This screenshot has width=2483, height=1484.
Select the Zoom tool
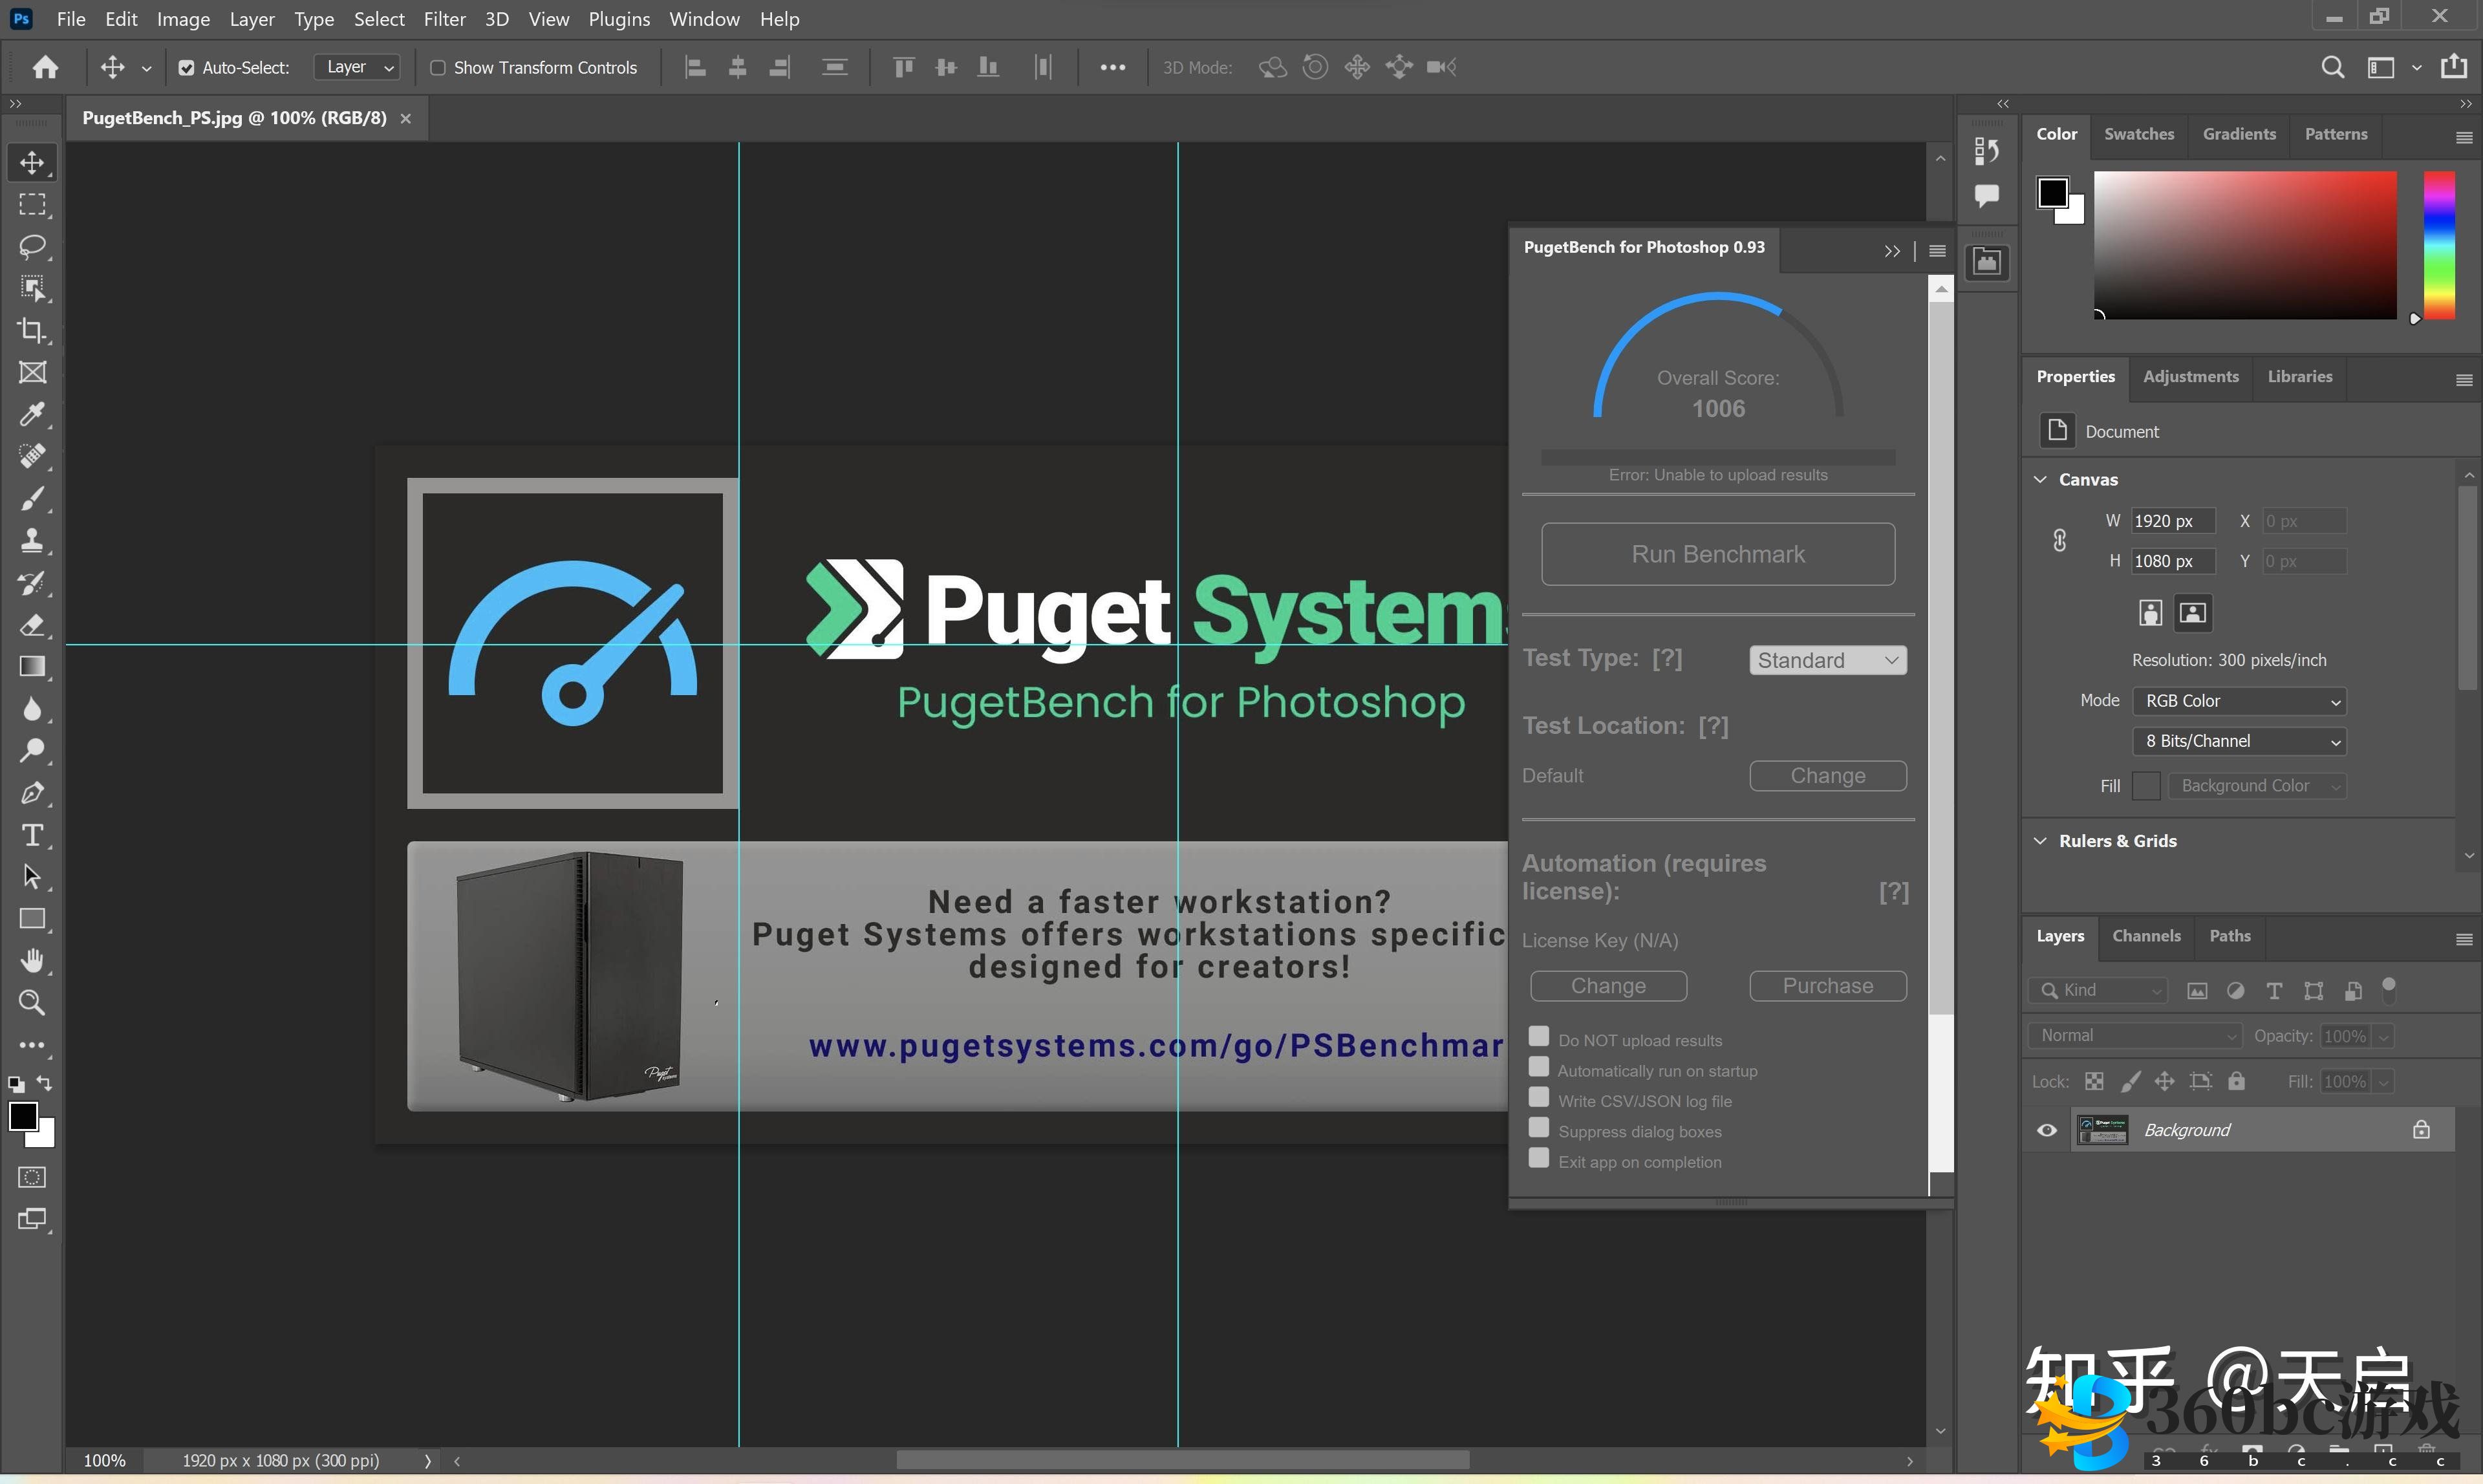(32, 1003)
